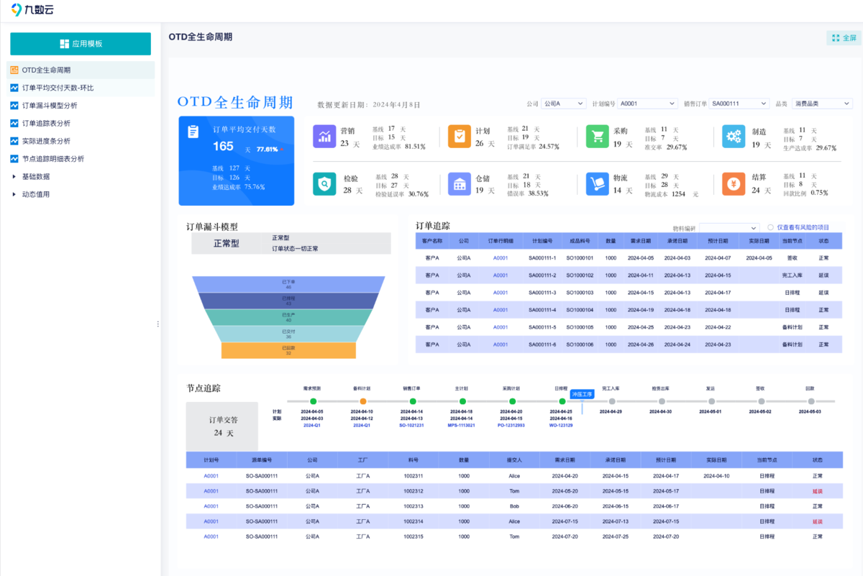
Task: Expand the 基础数据 tree node
Action: click(14, 176)
